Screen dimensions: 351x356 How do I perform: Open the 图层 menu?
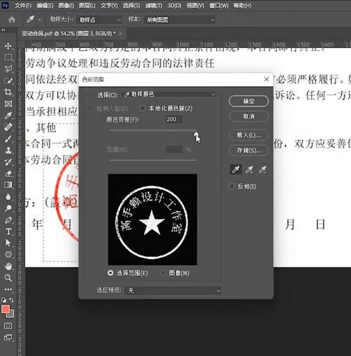coord(87,6)
